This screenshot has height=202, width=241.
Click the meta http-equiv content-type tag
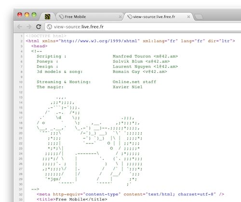130,194
